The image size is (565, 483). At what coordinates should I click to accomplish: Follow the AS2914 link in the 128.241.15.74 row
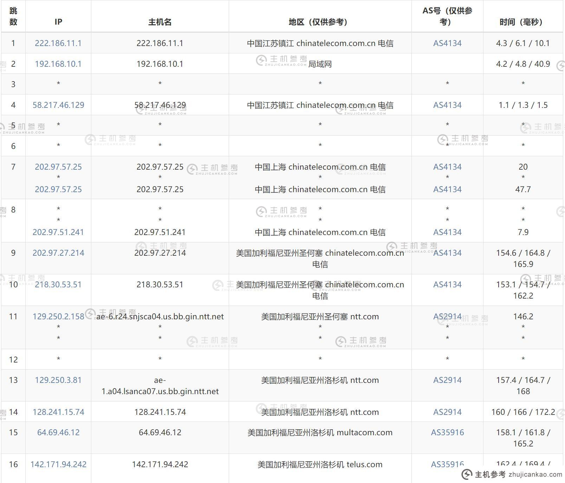click(447, 412)
